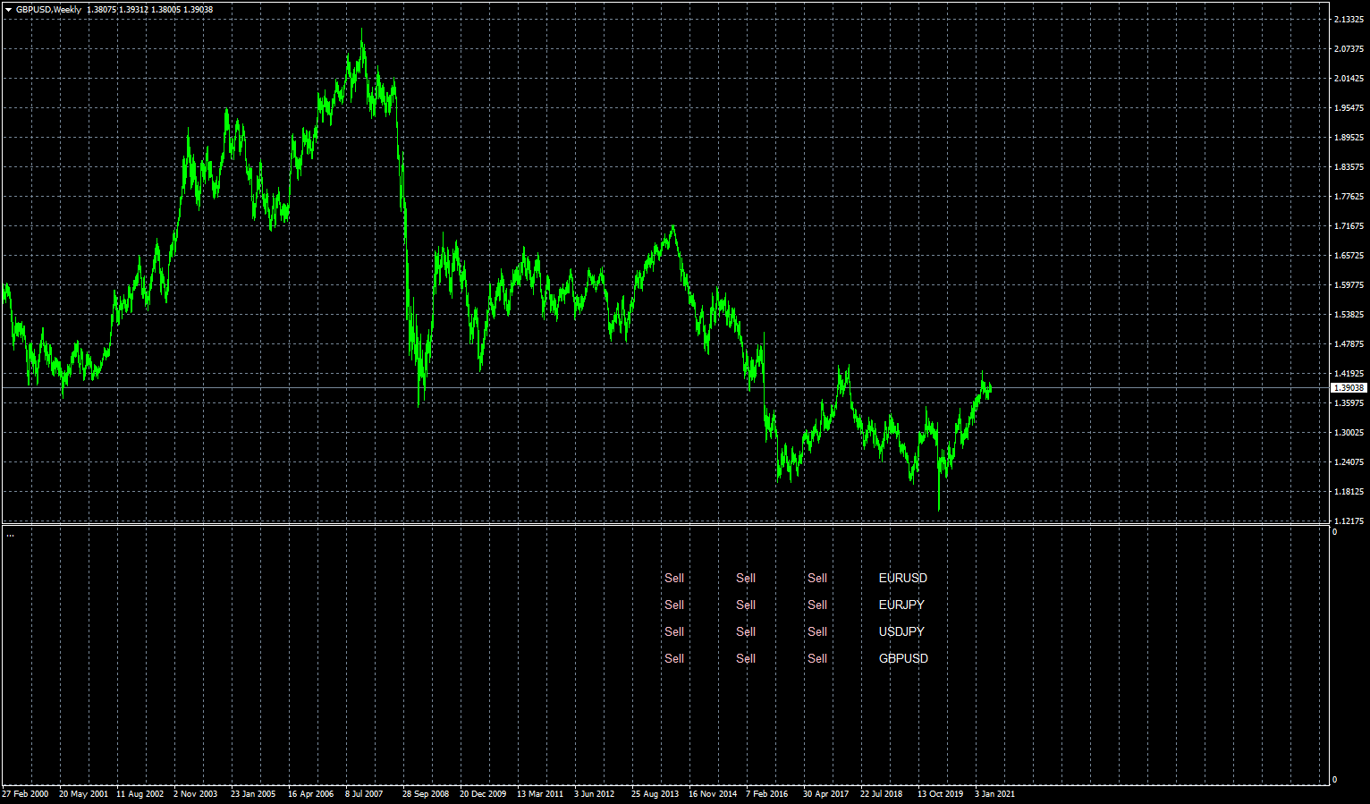This screenshot has width=1370, height=804.
Task: Click the 30 Apr 2017 date label
Action: coord(826,793)
